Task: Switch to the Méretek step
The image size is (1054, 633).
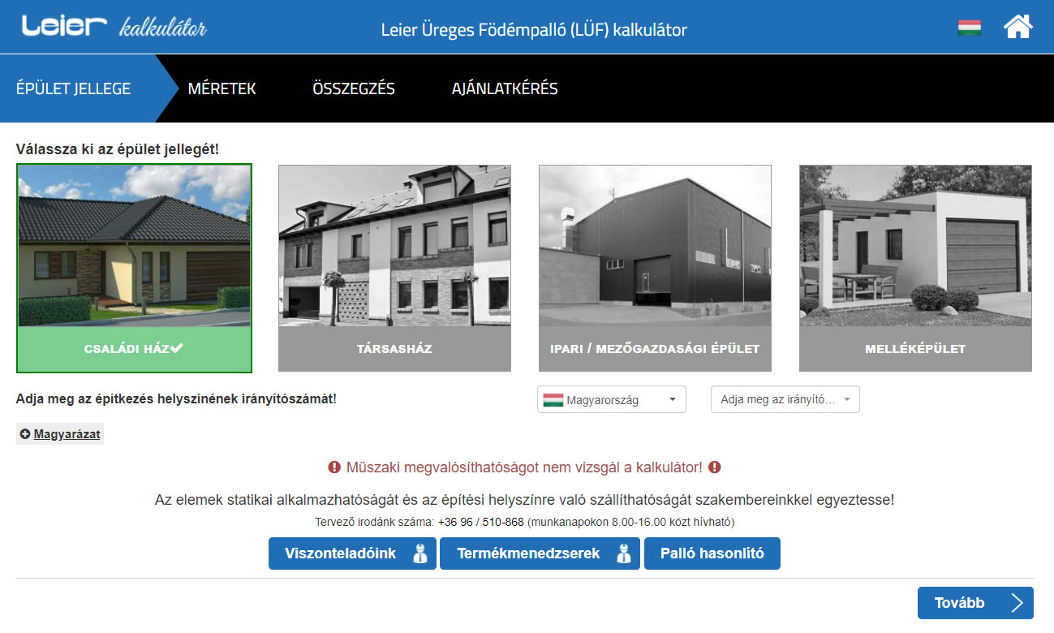Action: click(222, 88)
